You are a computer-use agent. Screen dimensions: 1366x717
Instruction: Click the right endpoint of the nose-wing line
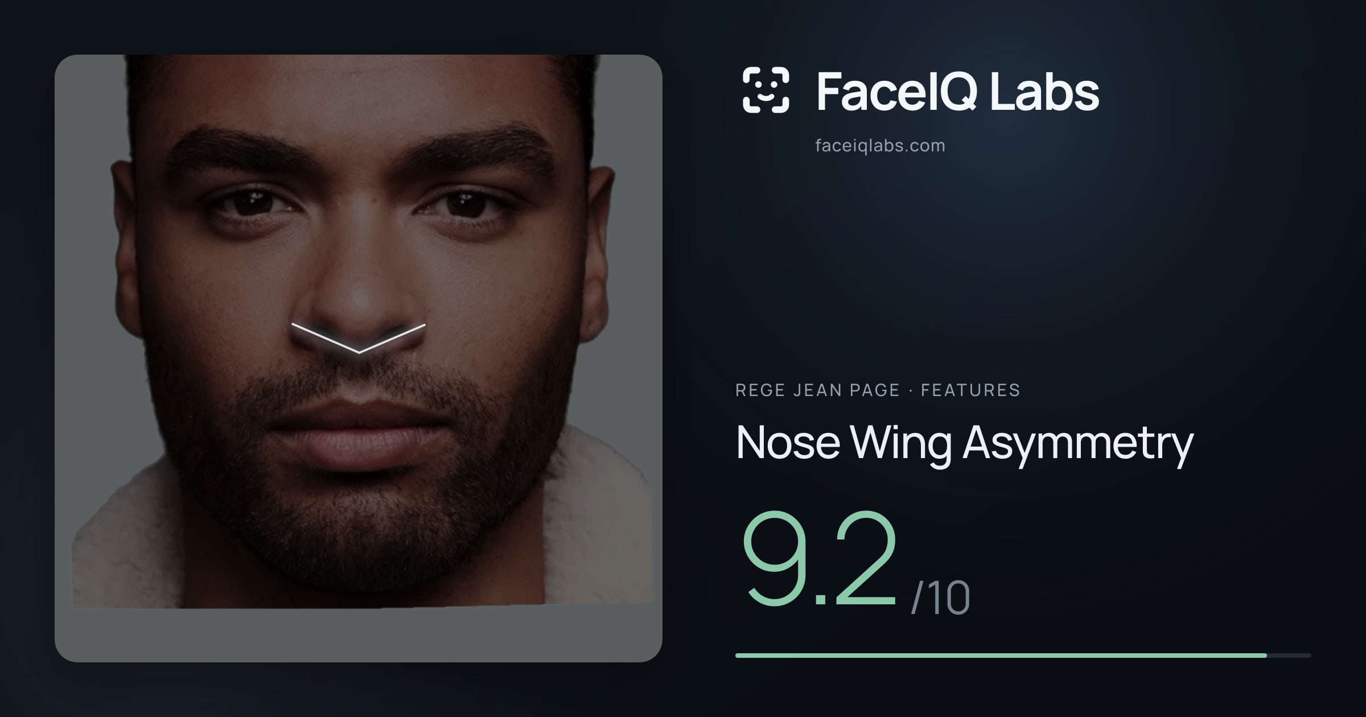425,325
